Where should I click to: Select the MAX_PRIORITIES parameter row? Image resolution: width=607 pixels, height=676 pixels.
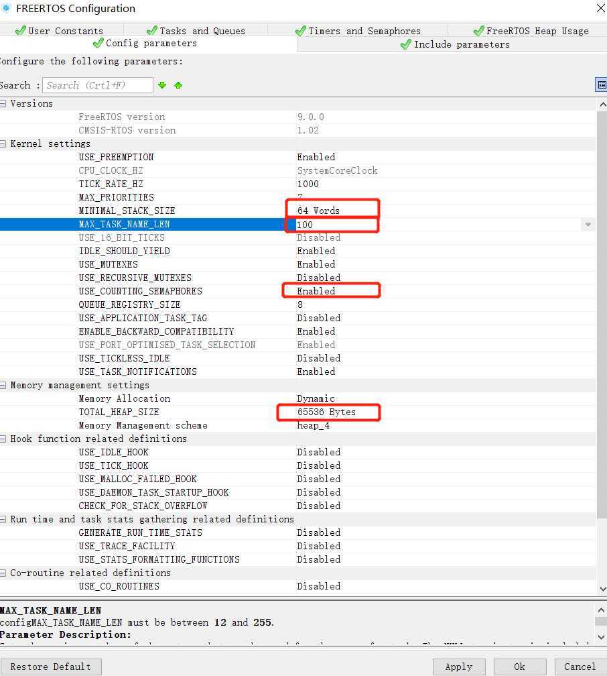298,197
